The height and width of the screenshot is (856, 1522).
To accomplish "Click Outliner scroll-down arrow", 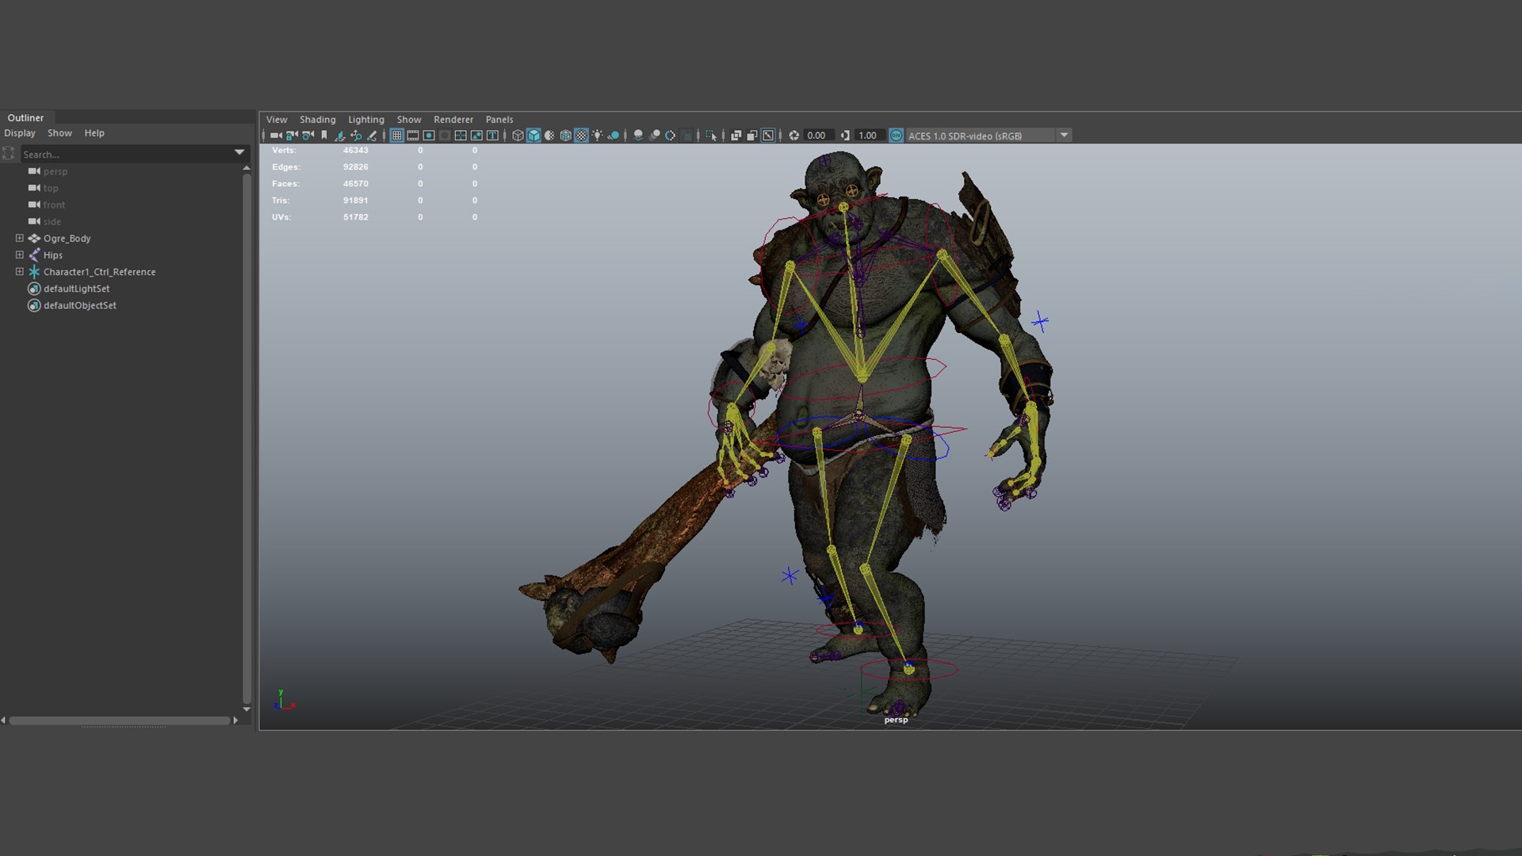I will [247, 709].
